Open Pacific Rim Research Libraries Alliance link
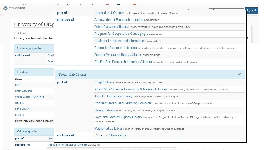Screen dimensions: 268x150 pyautogui.click(x=123, y=62)
